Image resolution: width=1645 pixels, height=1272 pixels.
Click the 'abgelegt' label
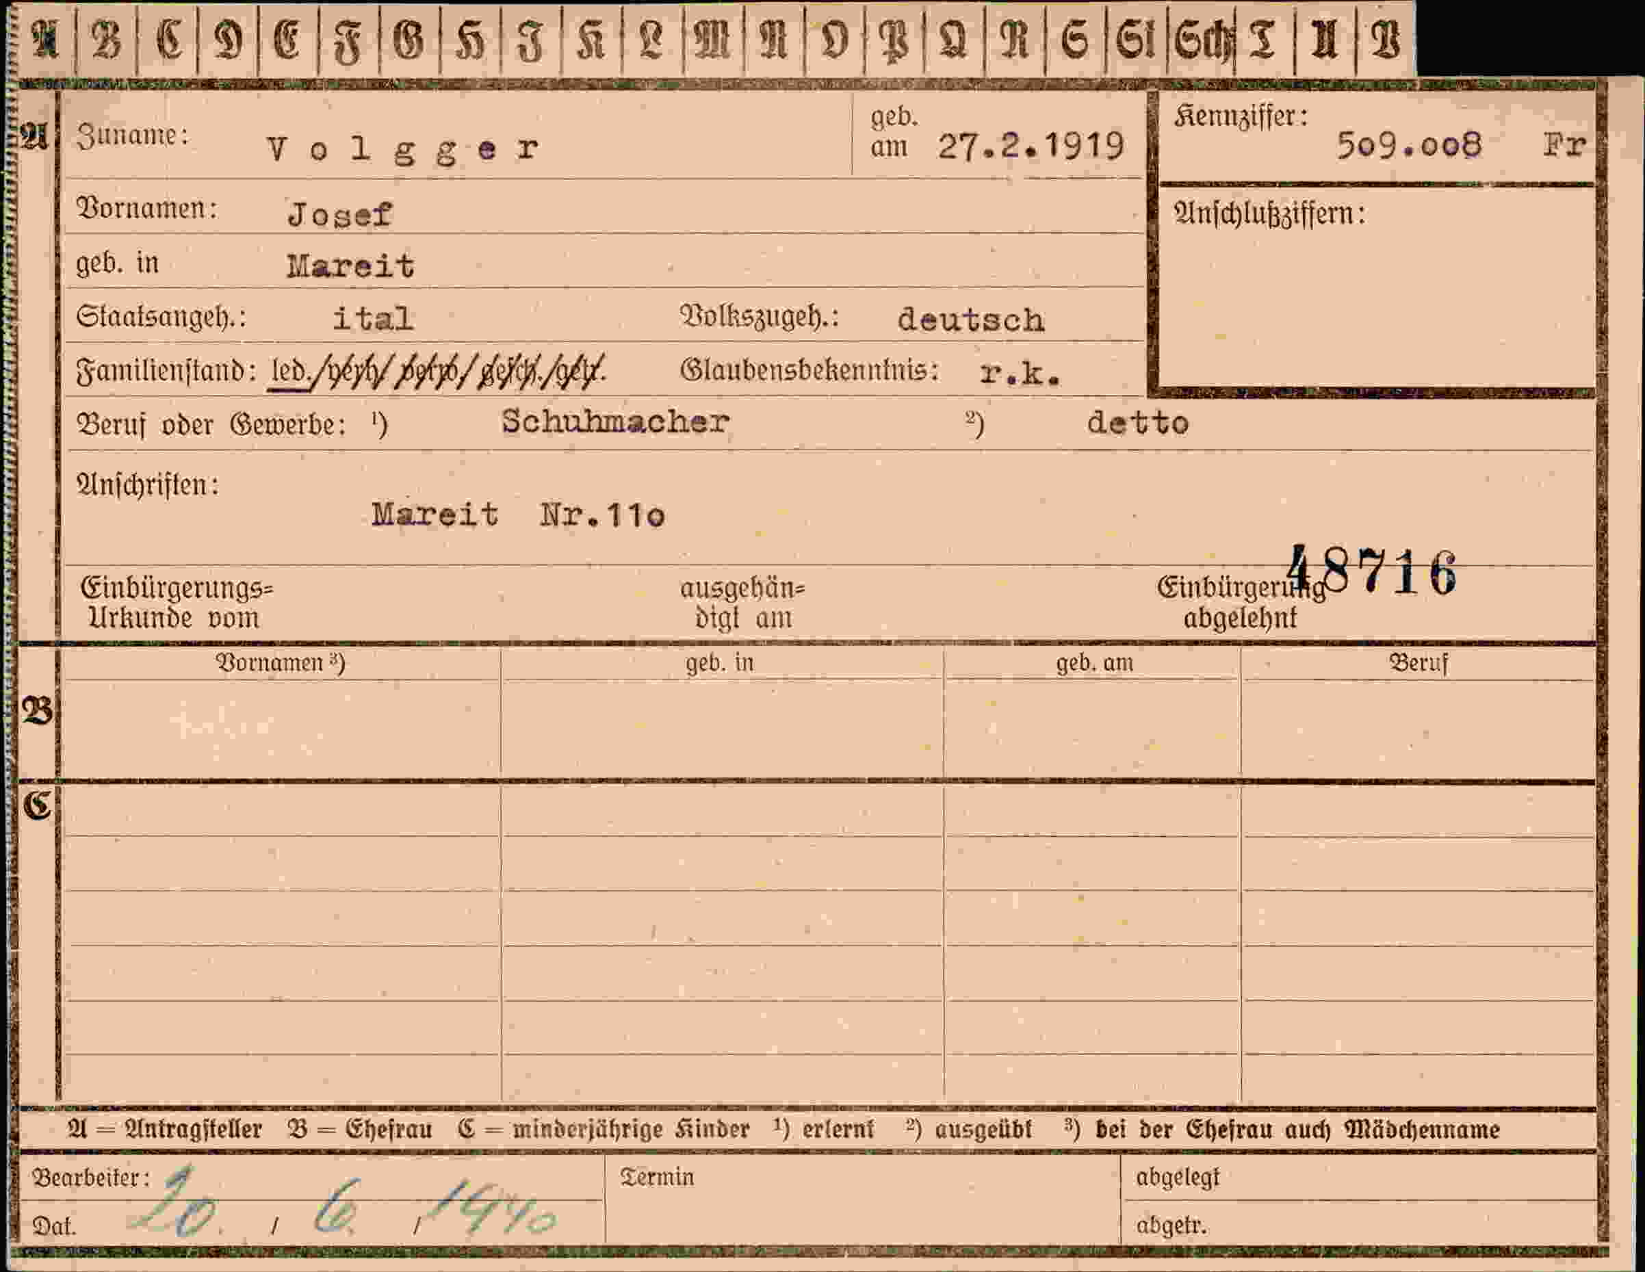pos(1177,1177)
